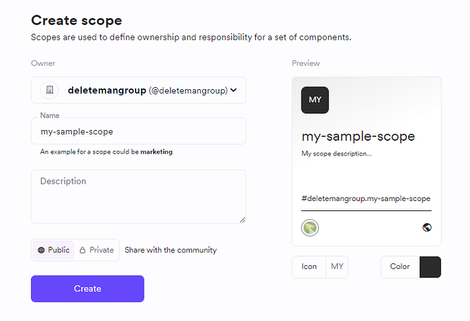Image resolution: width=470 pixels, height=321 pixels.
Task: Click the MY scope icon in preview
Action: point(315,100)
